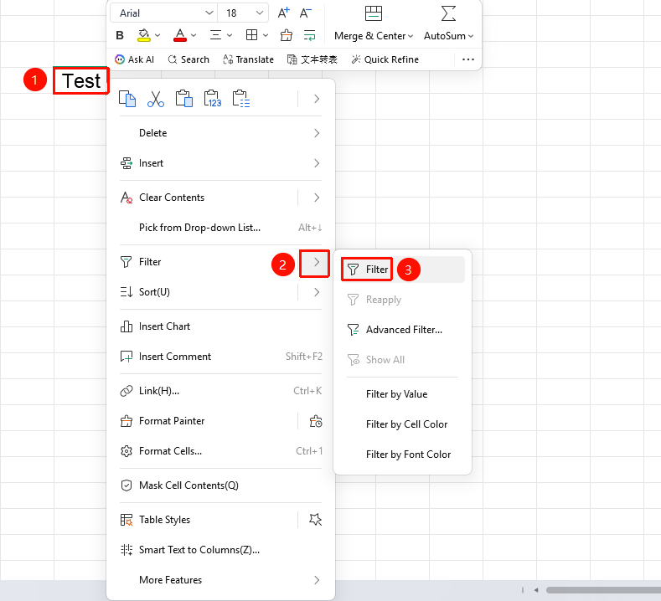This screenshot has height=601, width=661.
Task: Open font color dropdown arrow
Action: point(194,35)
